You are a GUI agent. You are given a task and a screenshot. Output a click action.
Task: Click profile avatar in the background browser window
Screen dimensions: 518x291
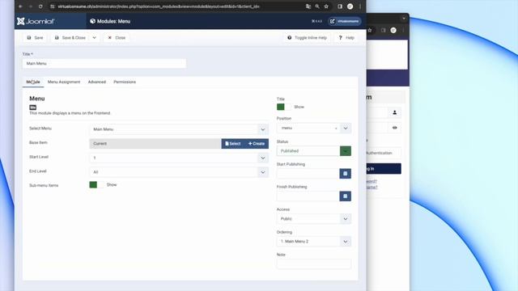(x=393, y=30)
